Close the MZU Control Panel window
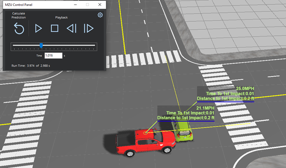 100,5
